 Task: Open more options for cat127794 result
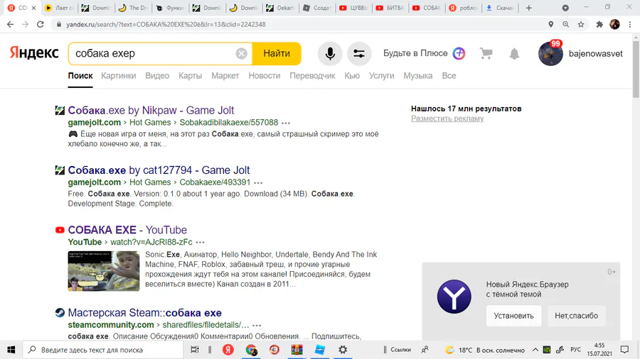[258, 183]
